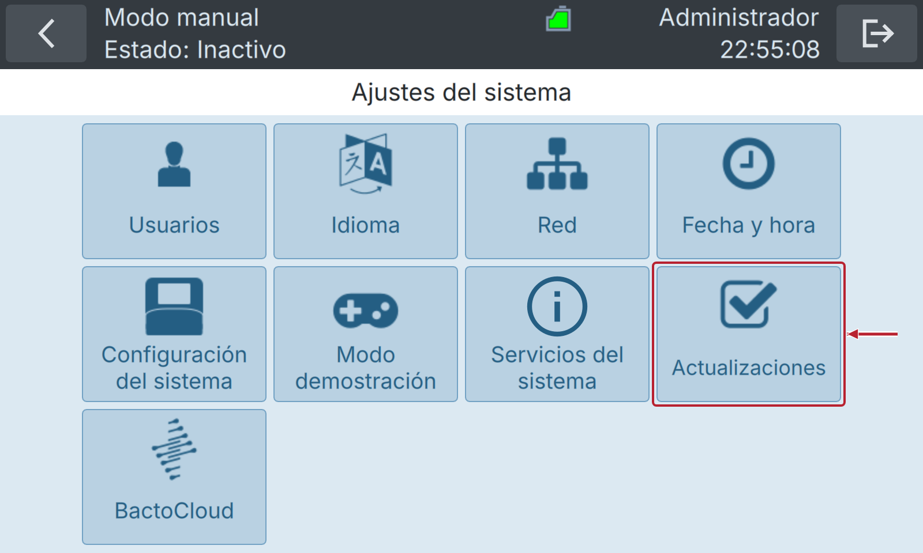Click the Estado: Inactivo text

195,50
